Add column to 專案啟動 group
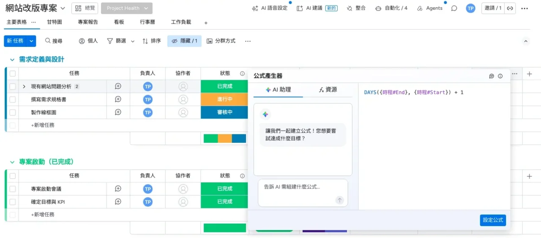 pos(530,176)
